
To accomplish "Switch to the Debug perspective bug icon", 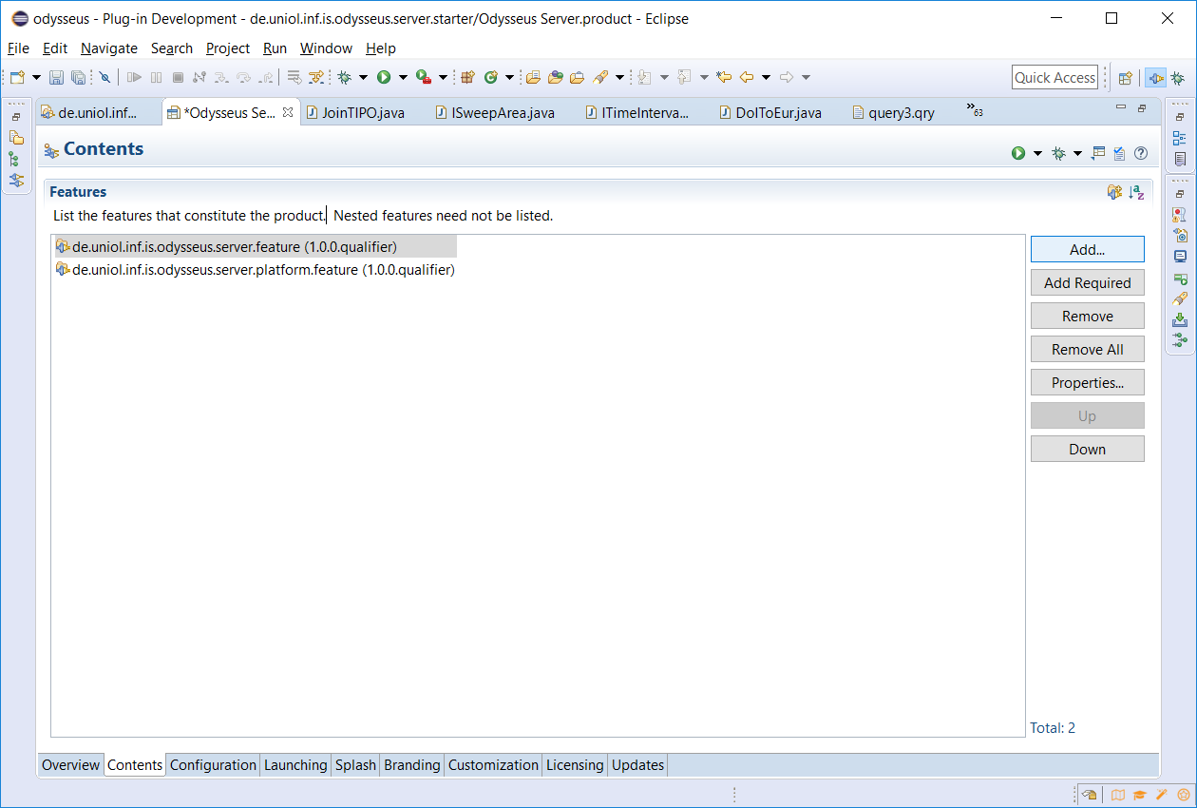I will click(x=1177, y=78).
